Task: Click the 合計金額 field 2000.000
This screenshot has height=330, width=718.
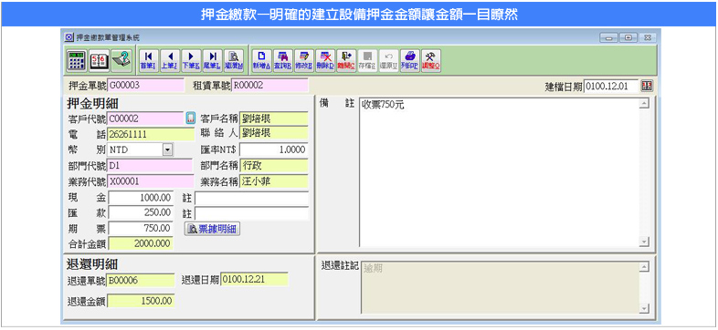Action: (x=141, y=243)
